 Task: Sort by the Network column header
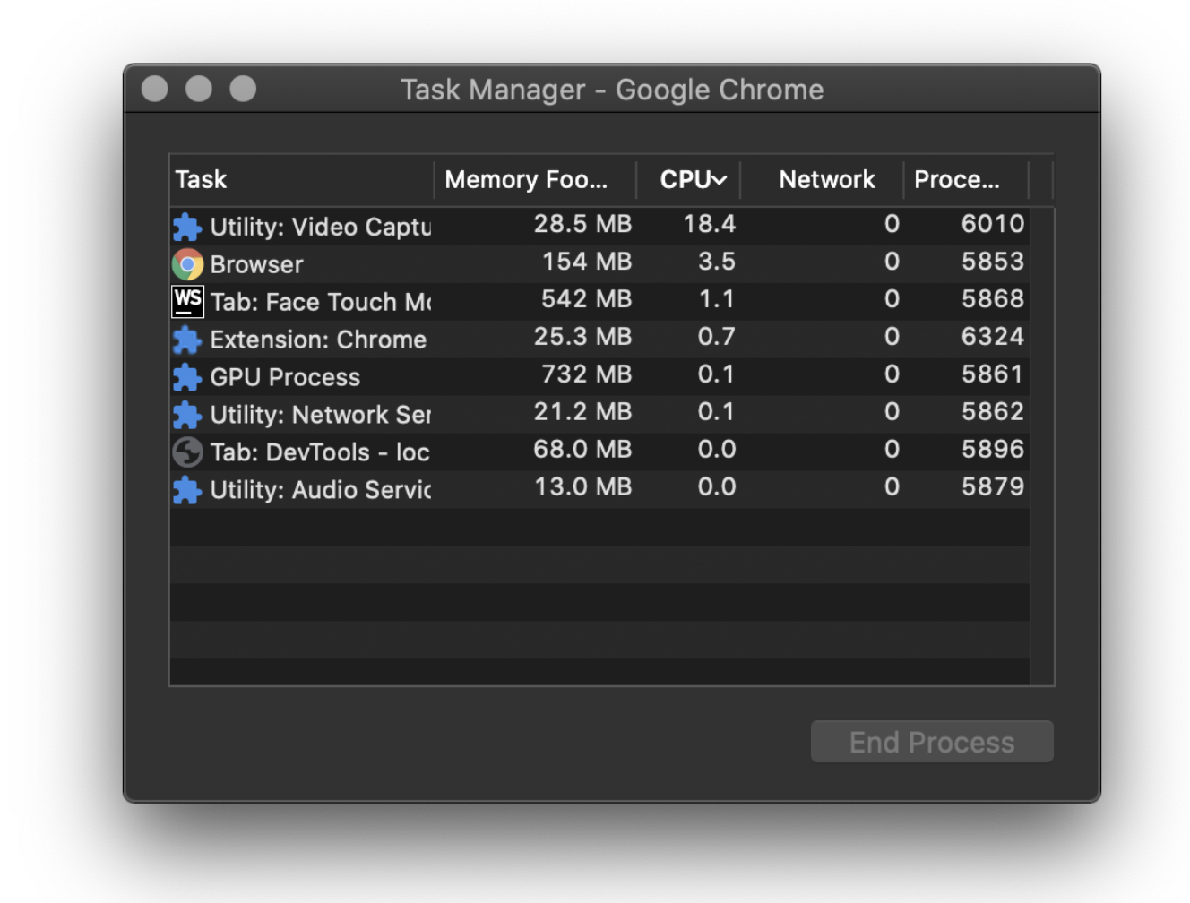point(826,180)
